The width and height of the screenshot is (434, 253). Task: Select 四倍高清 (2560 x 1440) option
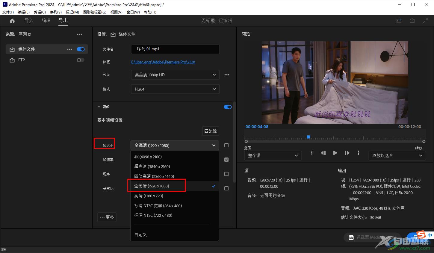[x=175, y=176]
